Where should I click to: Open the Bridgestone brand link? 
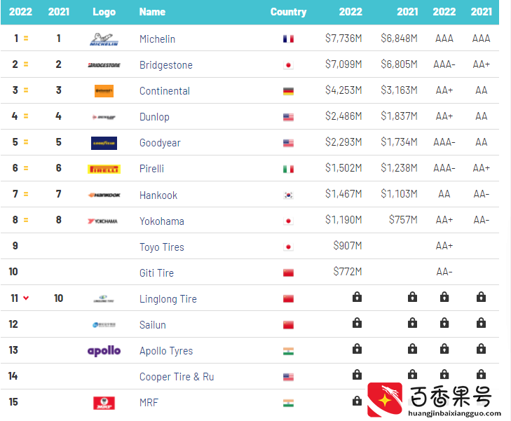[x=166, y=65]
